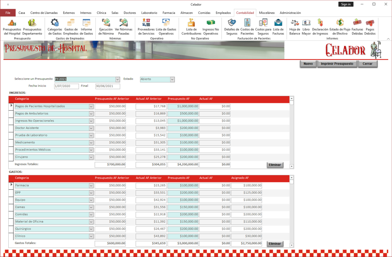Open Presupuestos del Hospital
392x257 pixels.
12,27
